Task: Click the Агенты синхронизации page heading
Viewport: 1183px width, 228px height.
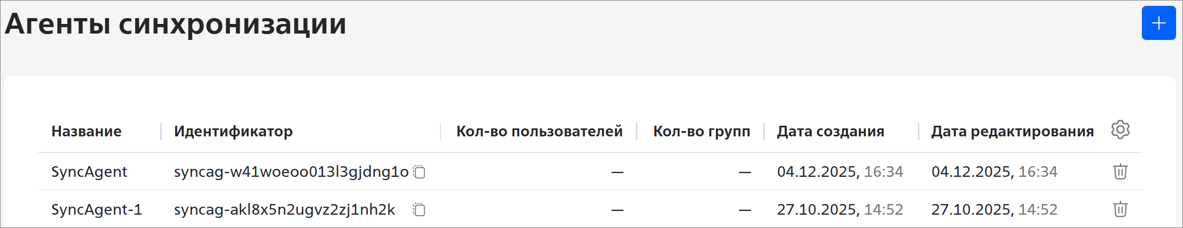Action: (176, 25)
